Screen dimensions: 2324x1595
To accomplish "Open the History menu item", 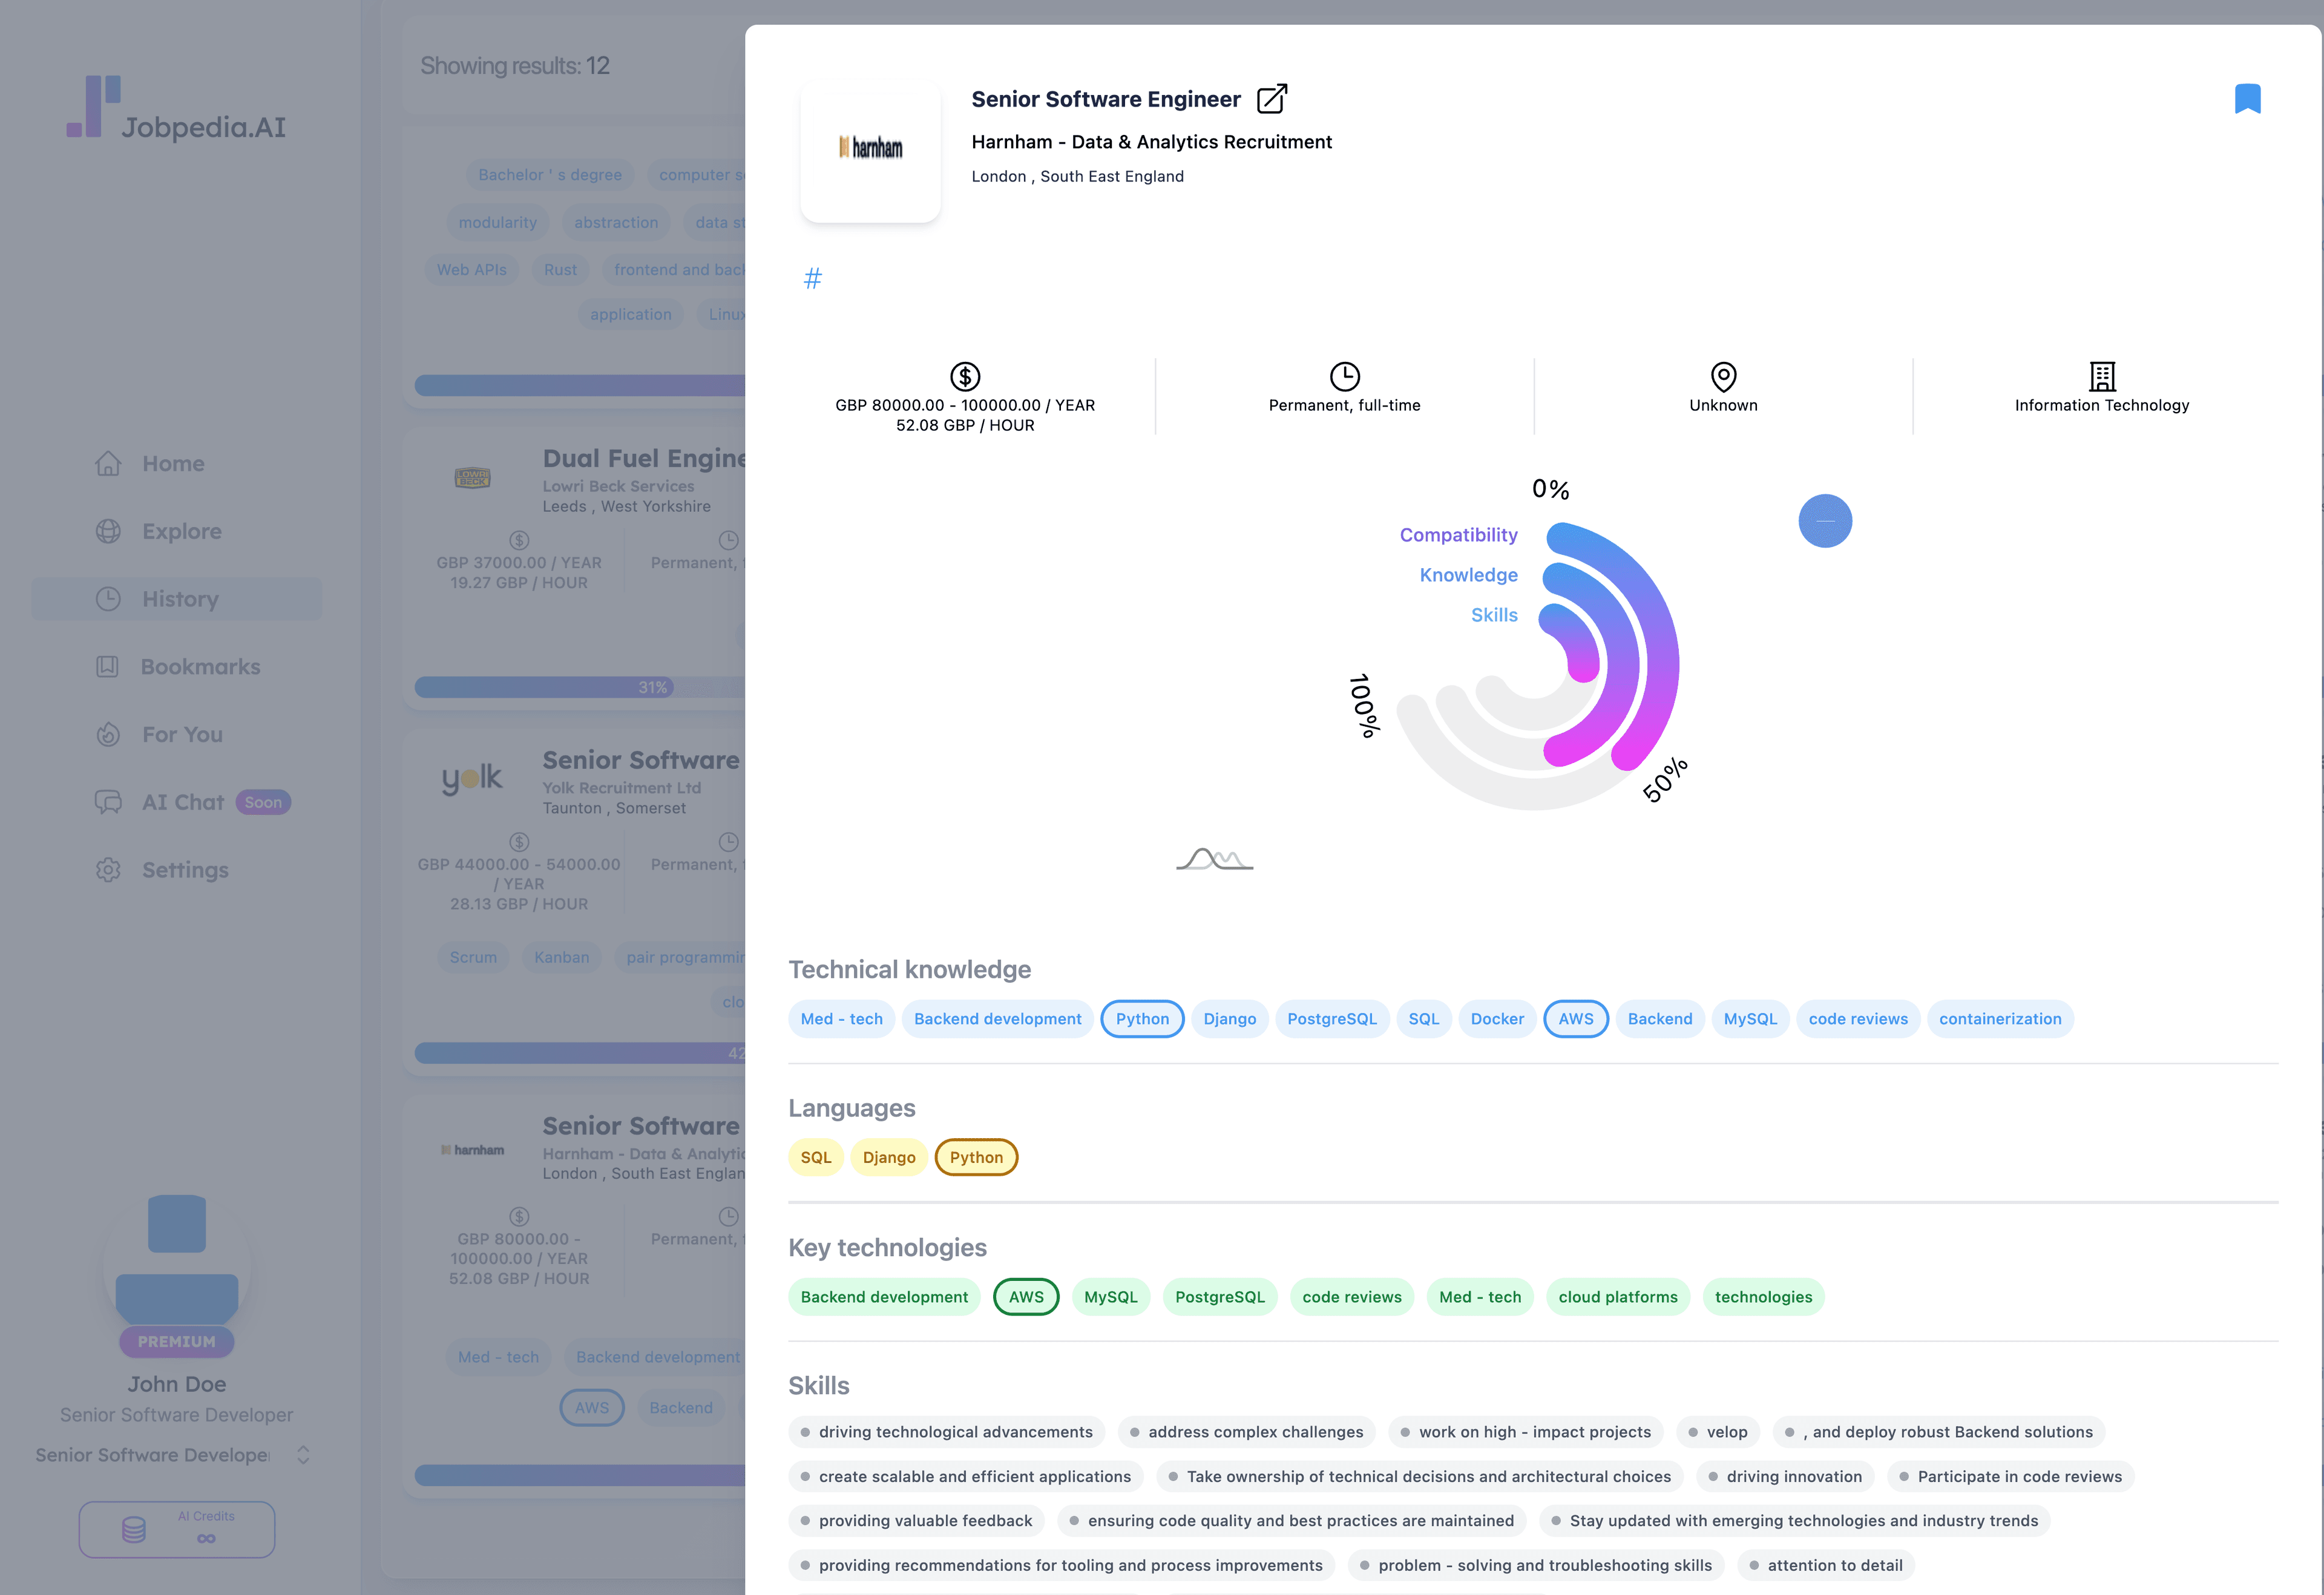I will (x=176, y=599).
